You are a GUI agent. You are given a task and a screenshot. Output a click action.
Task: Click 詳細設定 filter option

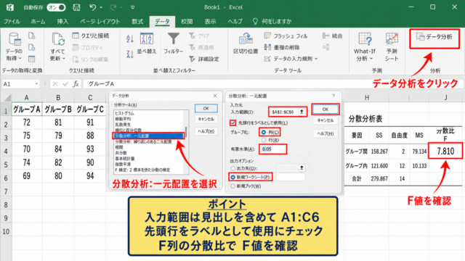click(204, 59)
